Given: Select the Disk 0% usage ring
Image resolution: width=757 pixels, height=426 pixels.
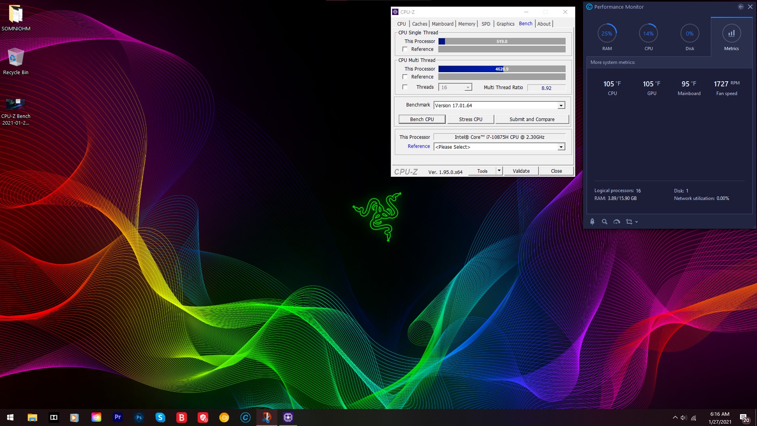Looking at the screenshot, I should tap(690, 34).
